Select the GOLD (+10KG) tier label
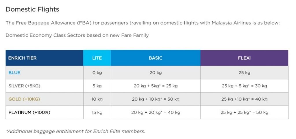 click(x=24, y=99)
